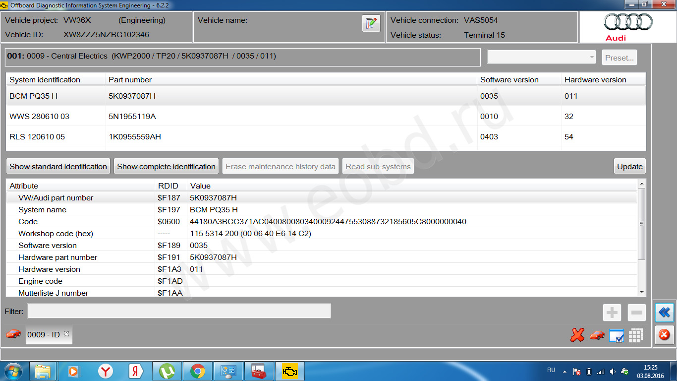This screenshot has height=381, width=677.
Task: Open Google Chrome from the taskbar
Action: 197,371
